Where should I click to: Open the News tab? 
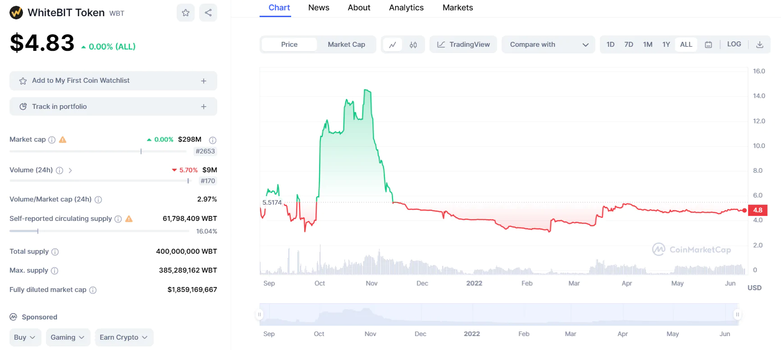pyautogui.click(x=319, y=8)
